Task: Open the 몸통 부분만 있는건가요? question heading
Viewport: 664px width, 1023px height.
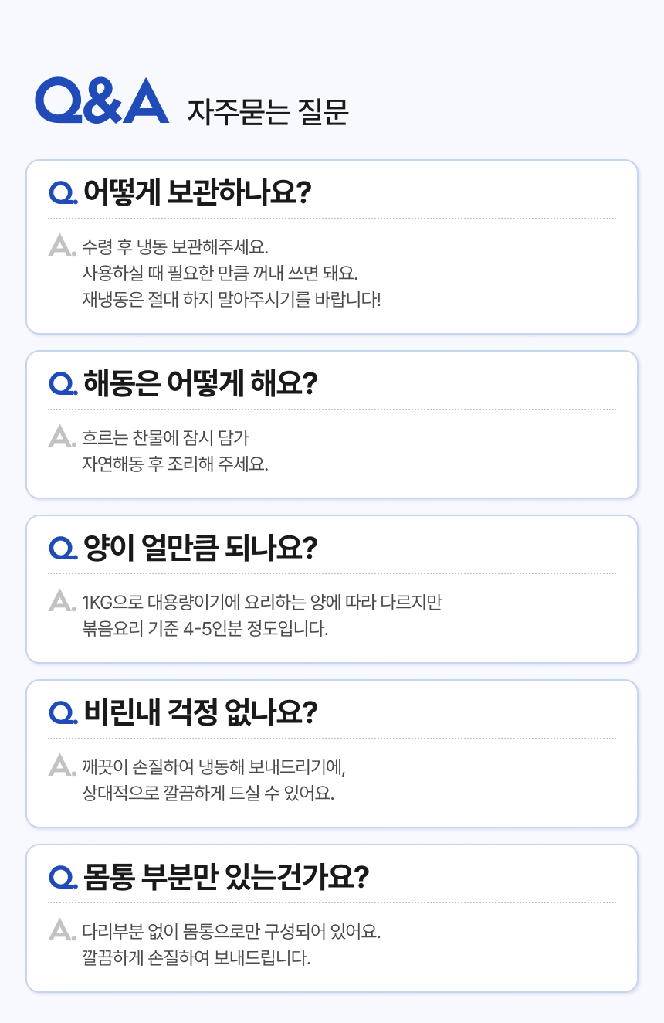Action: click(225, 877)
